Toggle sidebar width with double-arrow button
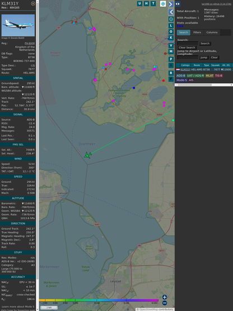233x311 pixels. click(178, 4)
